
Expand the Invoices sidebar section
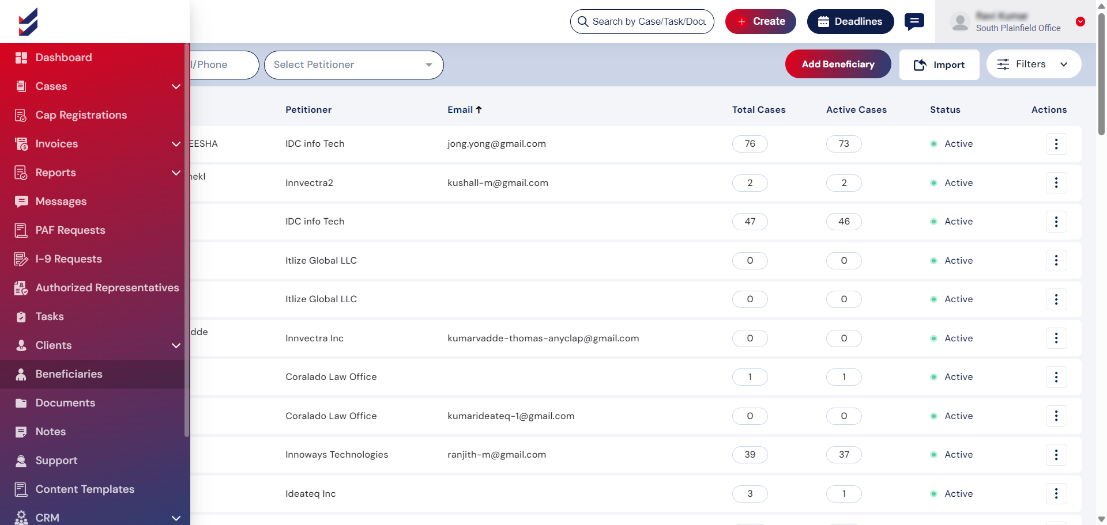[176, 144]
